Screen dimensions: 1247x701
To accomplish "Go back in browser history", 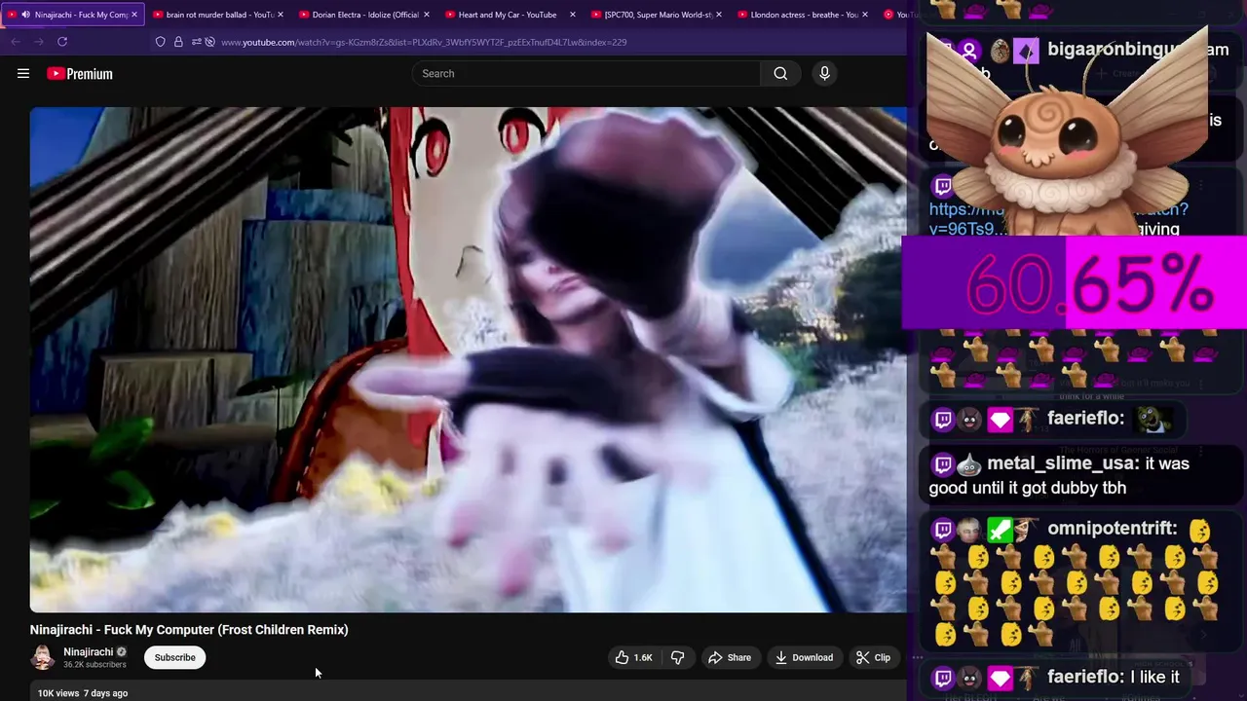I will [x=16, y=42].
